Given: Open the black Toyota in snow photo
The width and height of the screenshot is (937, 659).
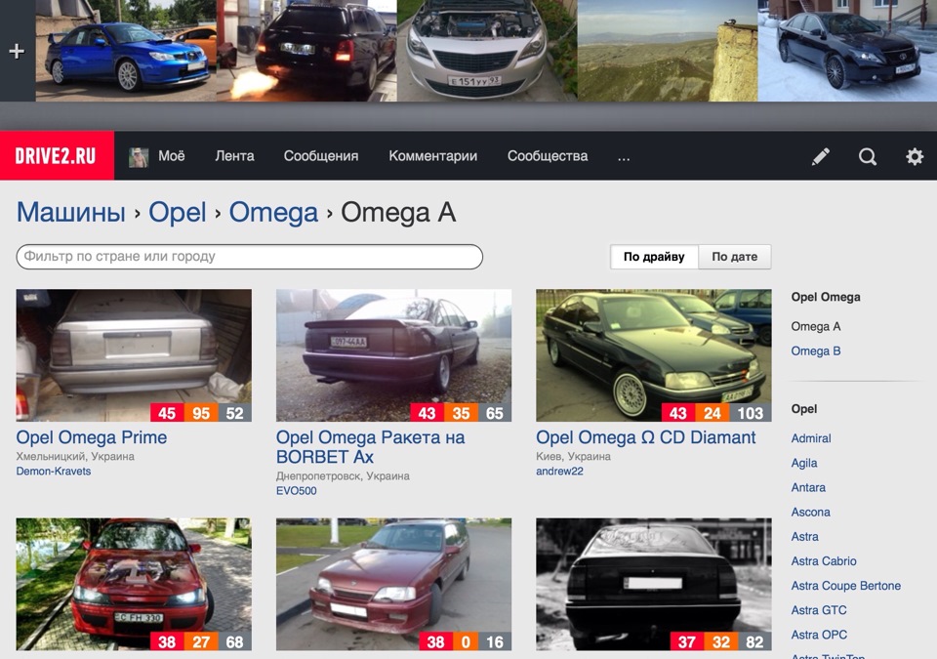Looking at the screenshot, I should point(847,51).
